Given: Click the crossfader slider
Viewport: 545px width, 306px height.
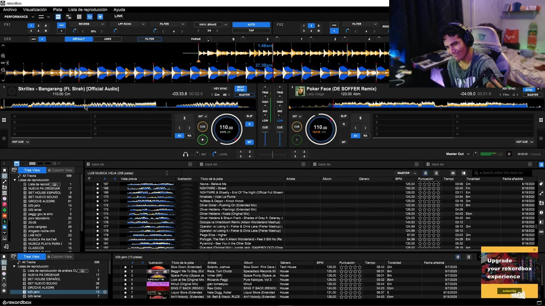Looking at the screenshot, I should pyautogui.click(x=272, y=154).
